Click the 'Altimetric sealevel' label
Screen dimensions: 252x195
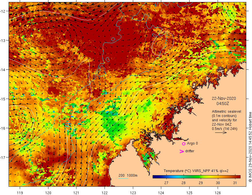pos(227,112)
